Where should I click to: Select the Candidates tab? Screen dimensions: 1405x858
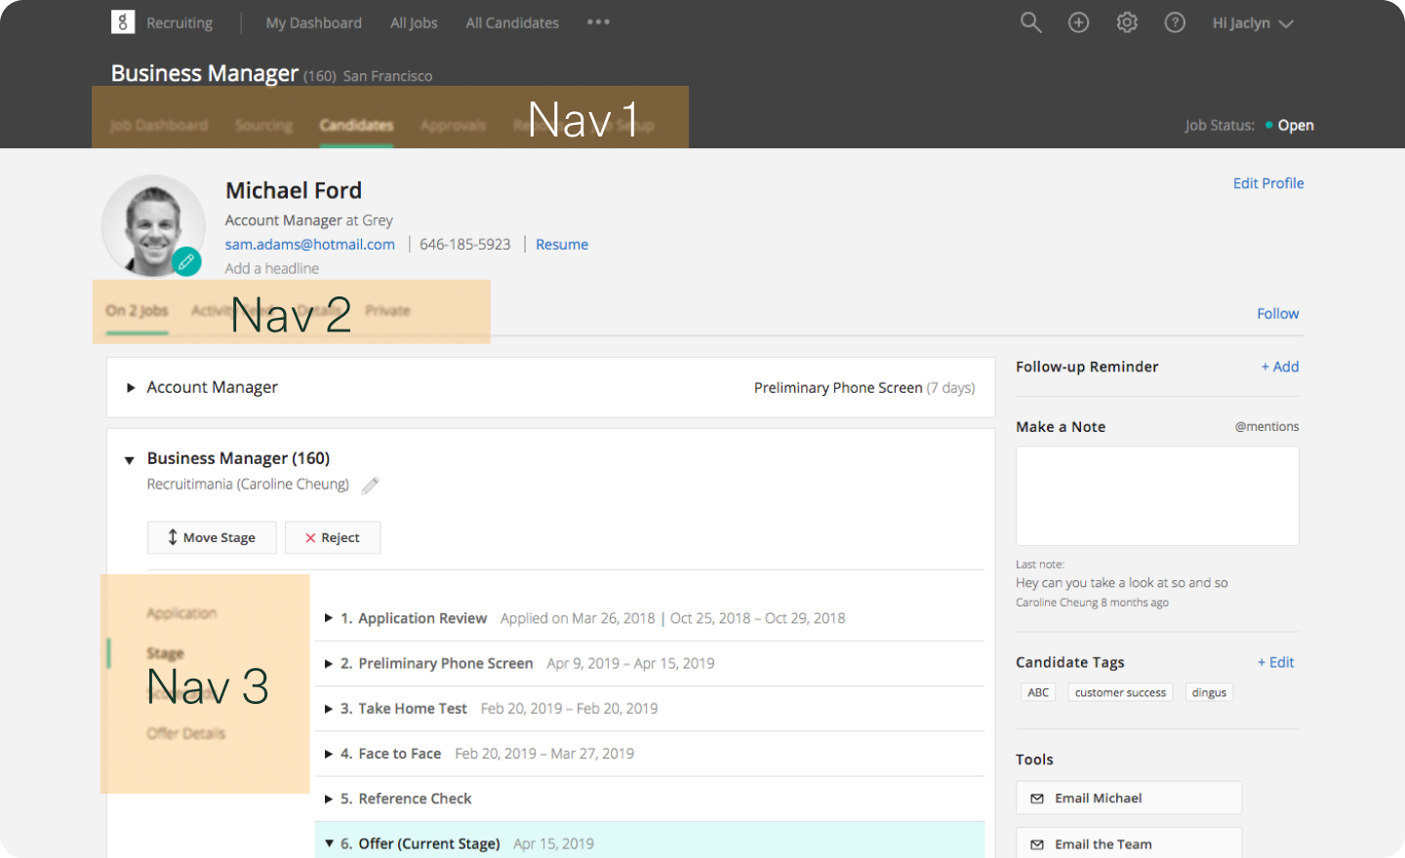356,125
